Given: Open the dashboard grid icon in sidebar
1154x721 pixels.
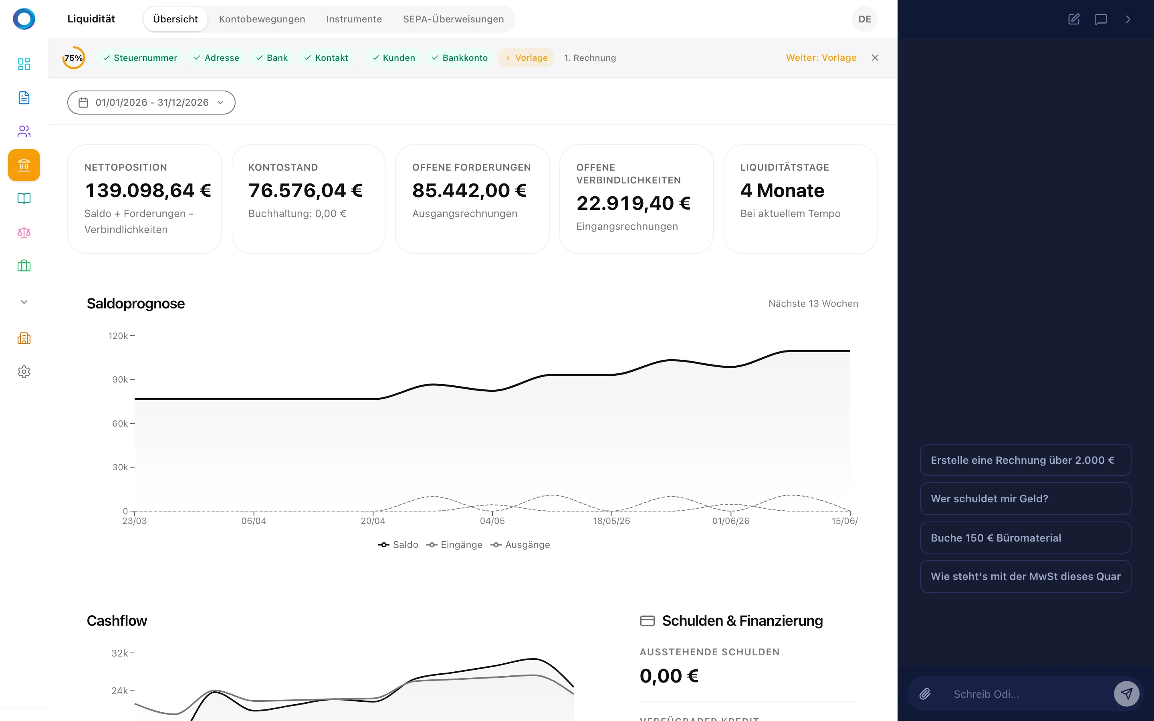Looking at the screenshot, I should coord(24,64).
